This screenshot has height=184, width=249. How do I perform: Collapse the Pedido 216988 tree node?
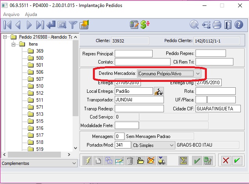(5, 37)
